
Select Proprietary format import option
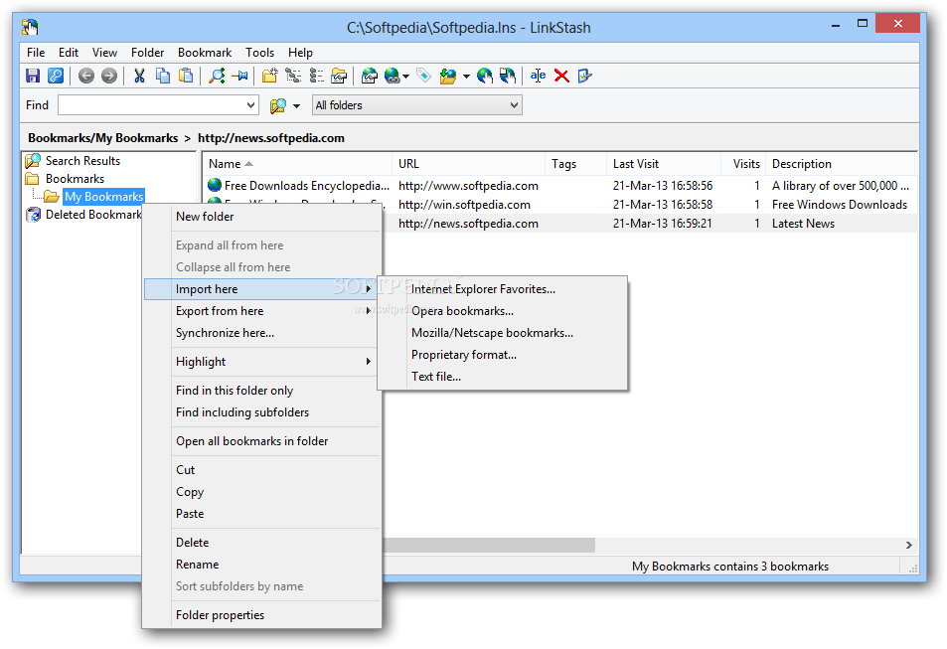coord(503,354)
